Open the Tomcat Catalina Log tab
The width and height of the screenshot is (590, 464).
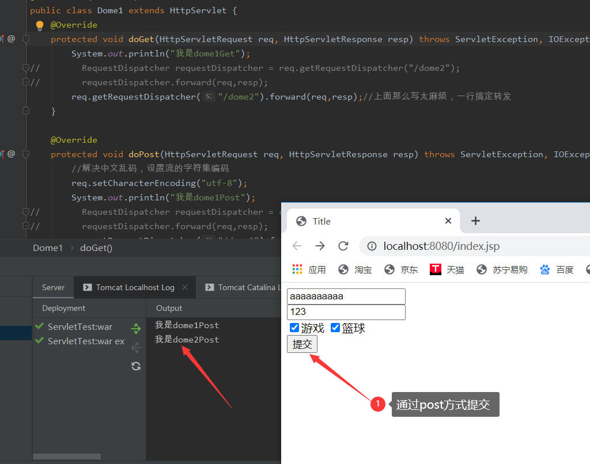(243, 288)
